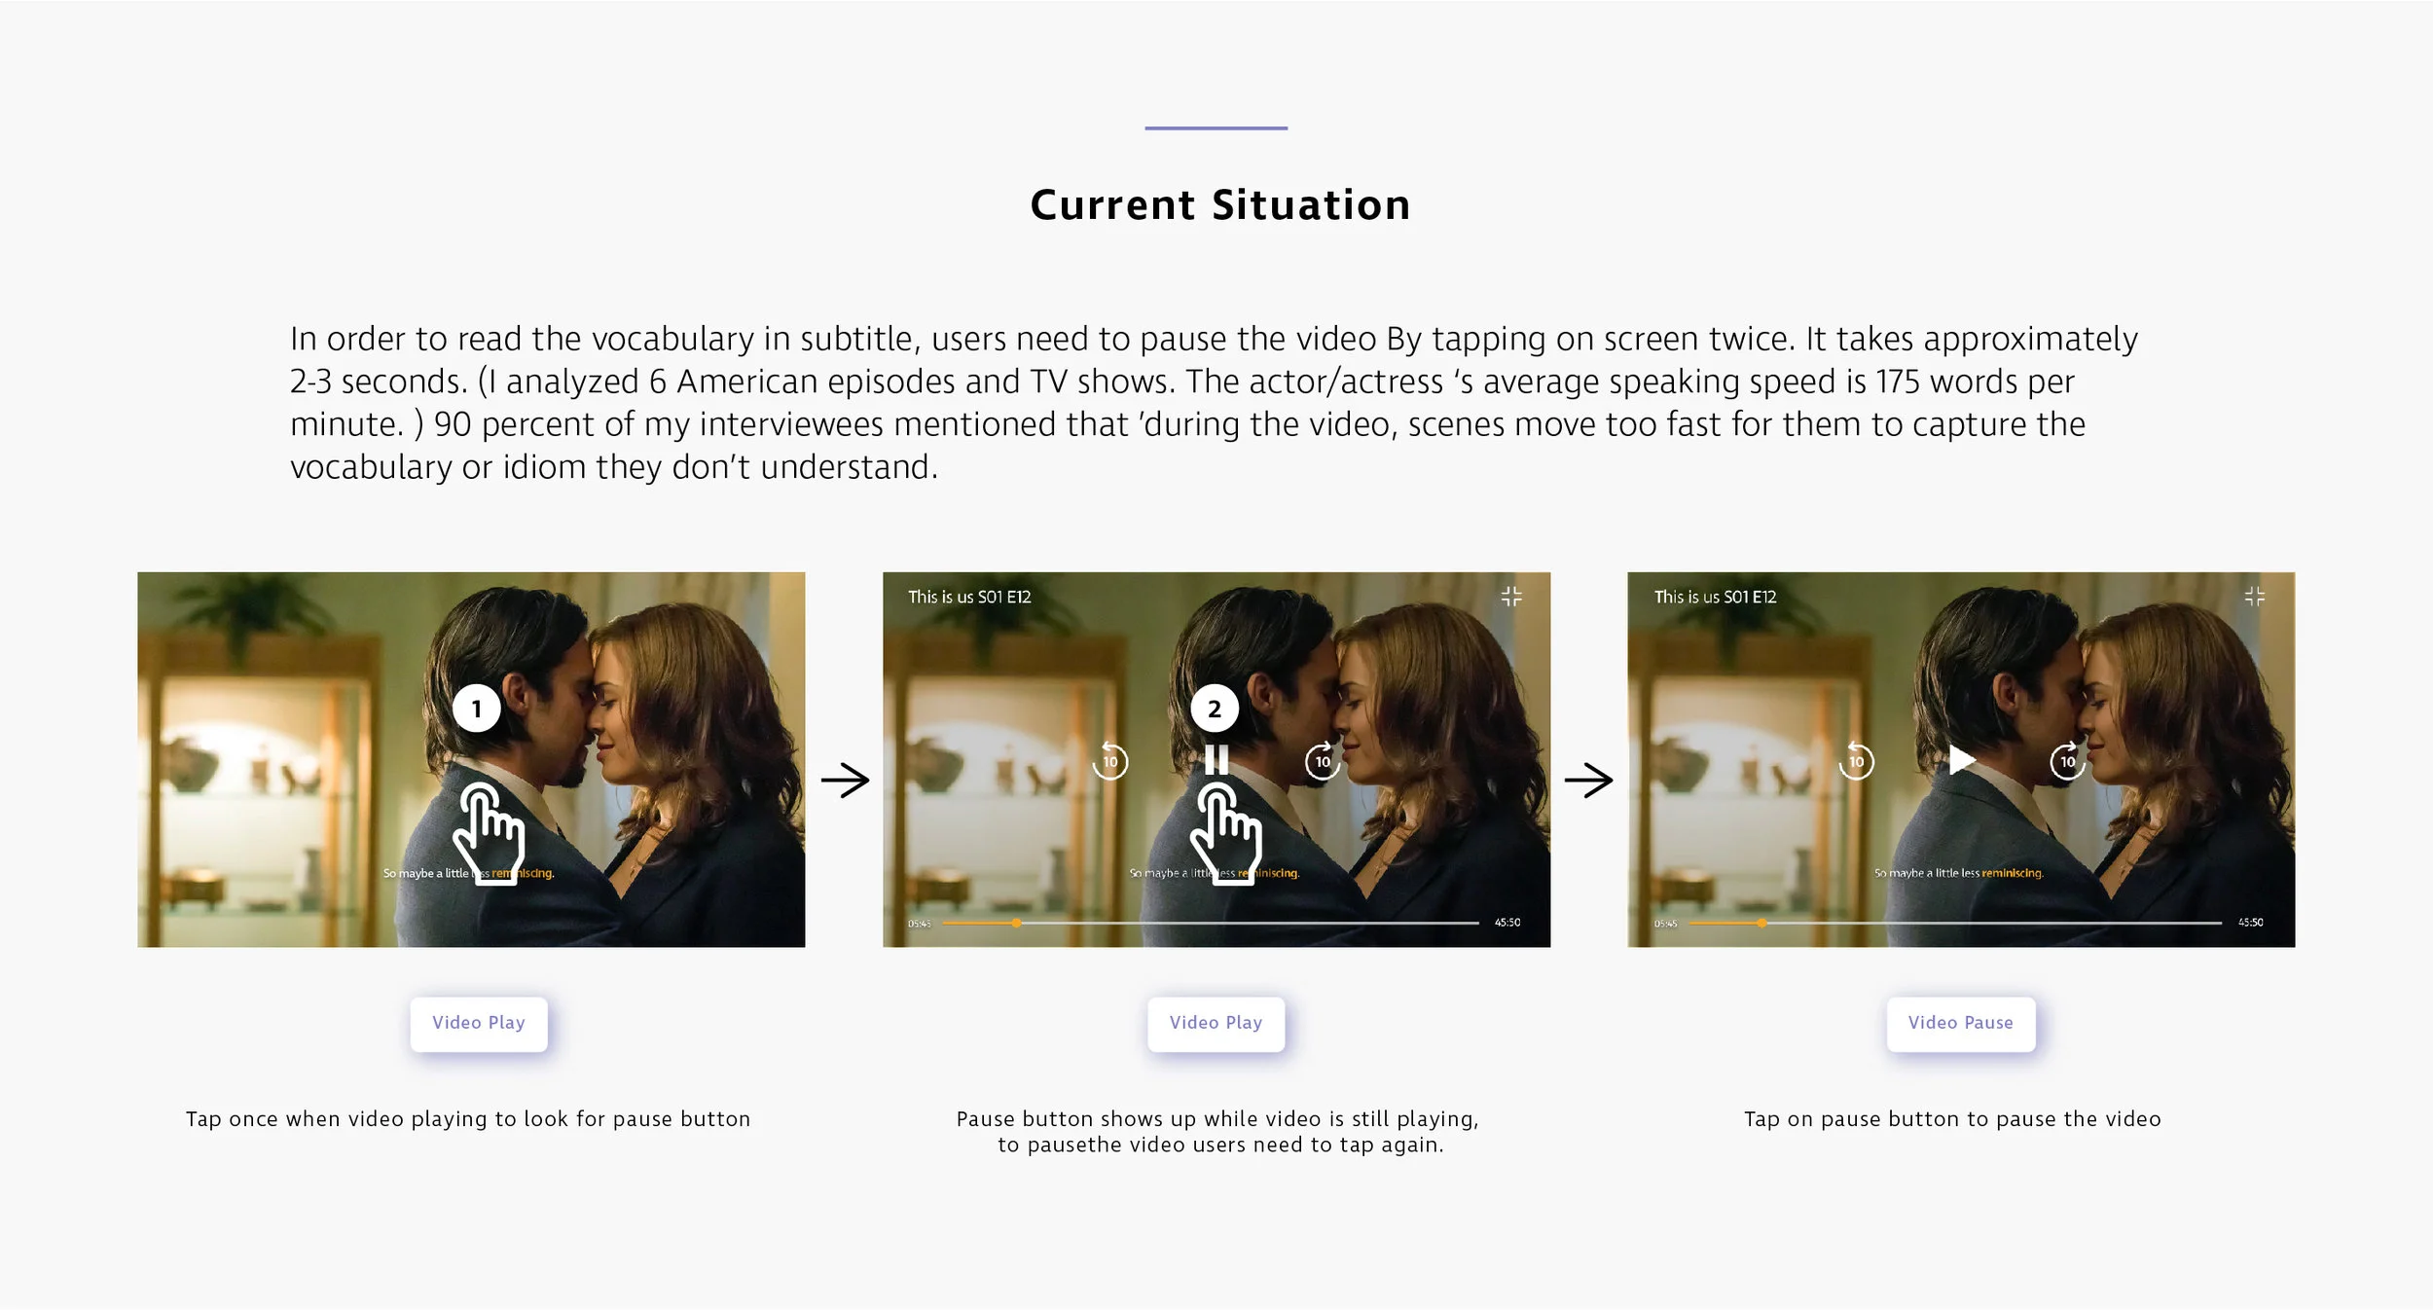Click the play icon in the third video frame
Image resolution: width=2433 pixels, height=1310 pixels.
pos(1961,760)
